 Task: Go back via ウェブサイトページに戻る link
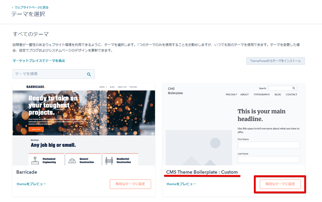(31, 7)
